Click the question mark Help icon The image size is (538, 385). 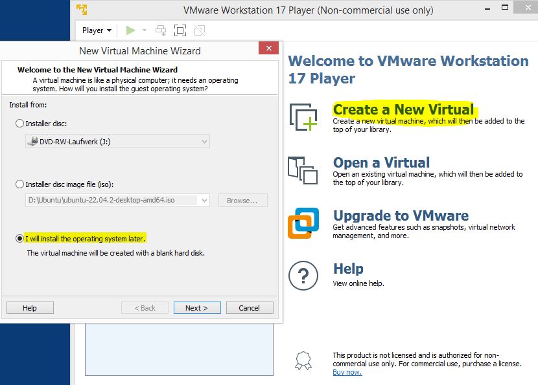tap(303, 276)
